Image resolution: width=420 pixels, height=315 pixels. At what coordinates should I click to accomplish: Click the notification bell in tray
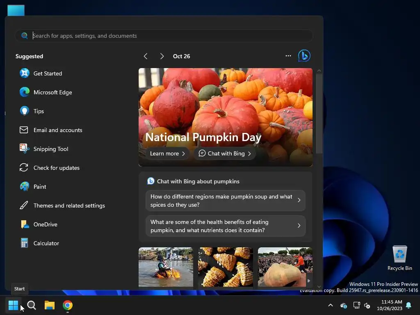(409, 305)
